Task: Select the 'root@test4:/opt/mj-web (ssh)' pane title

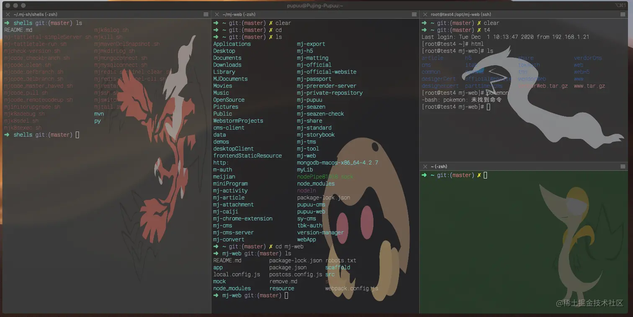Action: pos(461,15)
